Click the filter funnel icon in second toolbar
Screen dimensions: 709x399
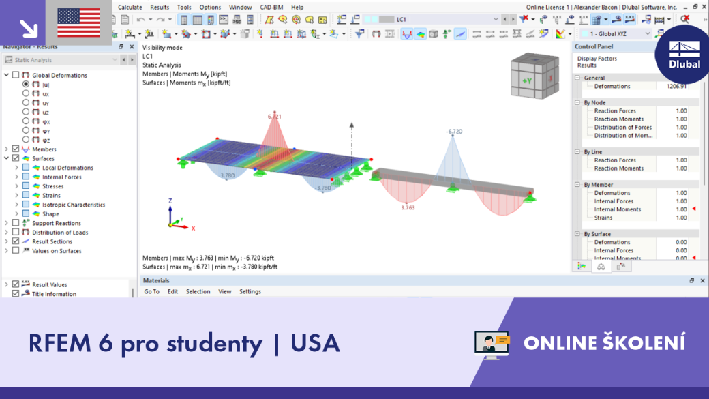(x=359, y=34)
